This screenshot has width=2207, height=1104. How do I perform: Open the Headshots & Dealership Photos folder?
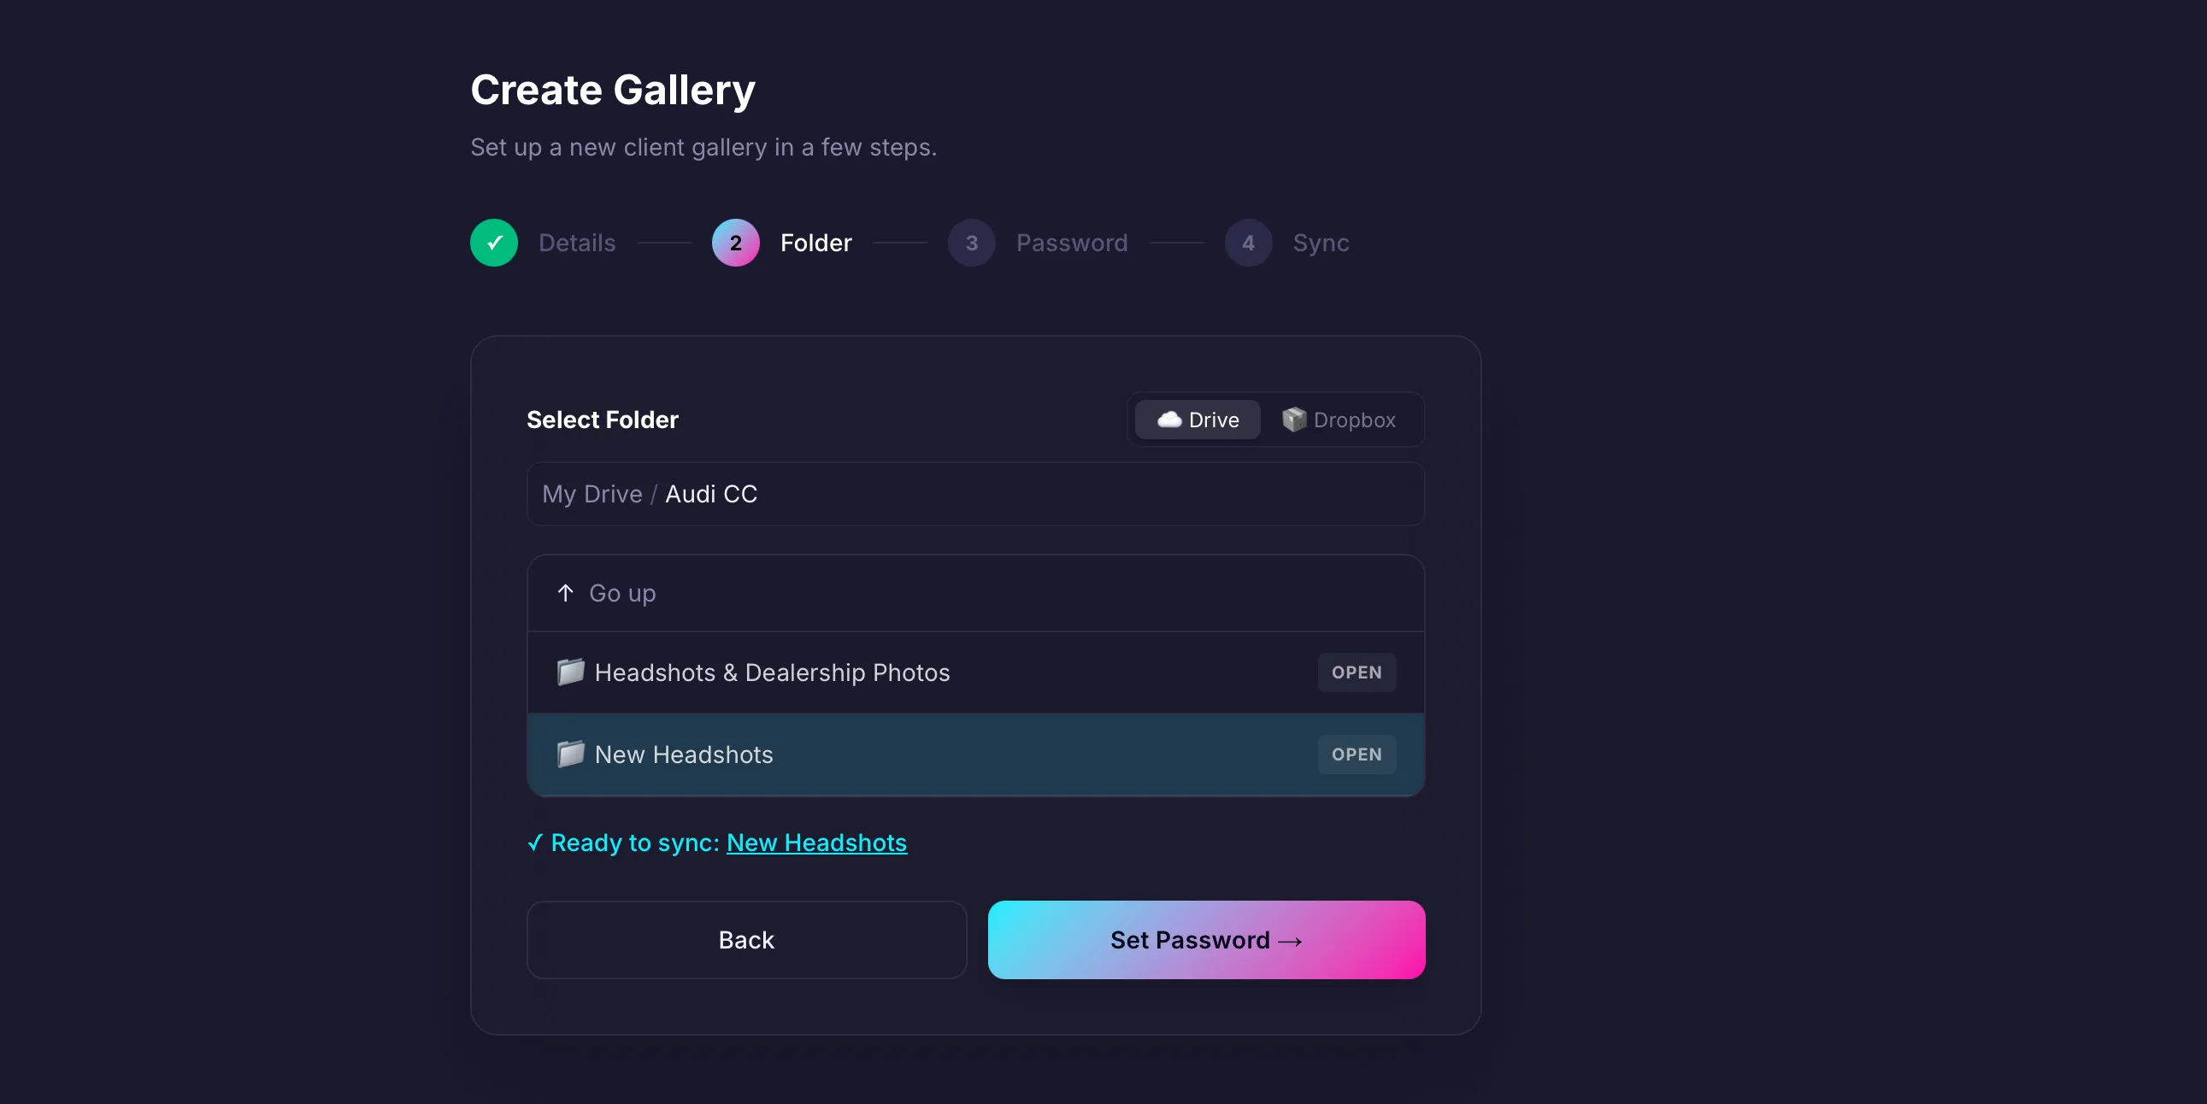click(x=1357, y=672)
